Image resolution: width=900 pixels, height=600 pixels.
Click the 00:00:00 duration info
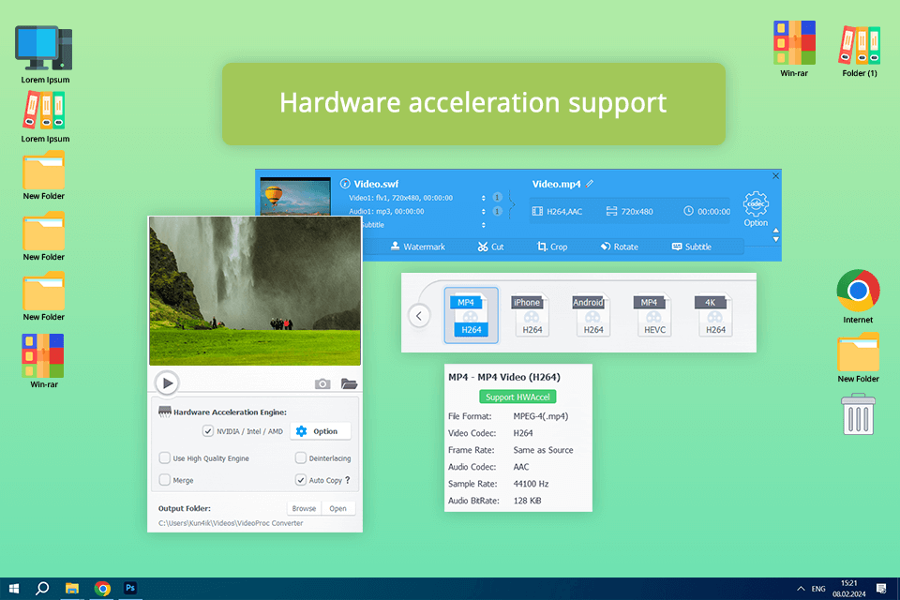click(x=707, y=211)
